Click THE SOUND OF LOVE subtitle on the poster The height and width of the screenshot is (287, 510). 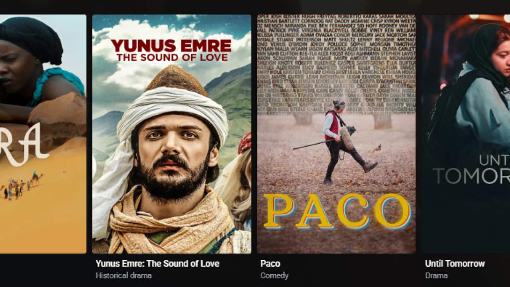point(172,57)
